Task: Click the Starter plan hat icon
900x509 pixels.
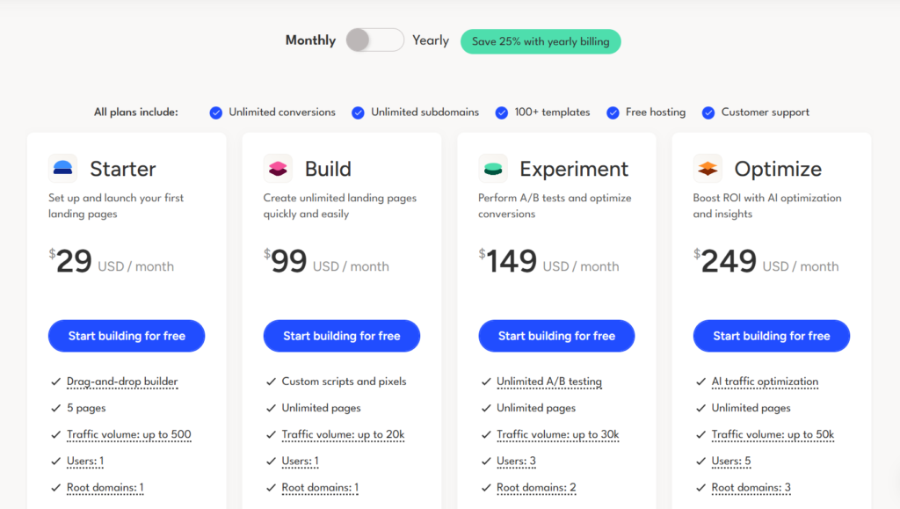Action: tap(62, 167)
